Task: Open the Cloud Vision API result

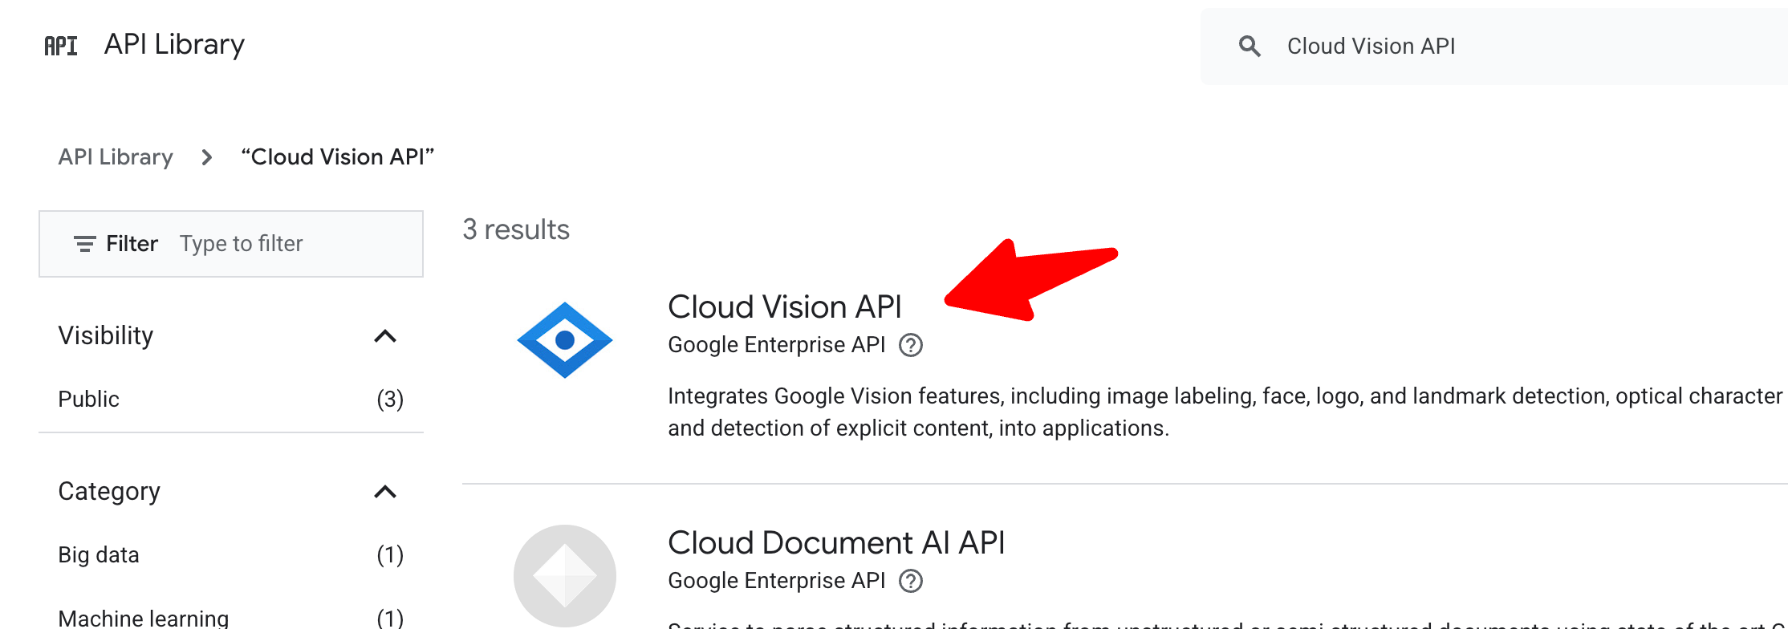Action: coord(784,307)
